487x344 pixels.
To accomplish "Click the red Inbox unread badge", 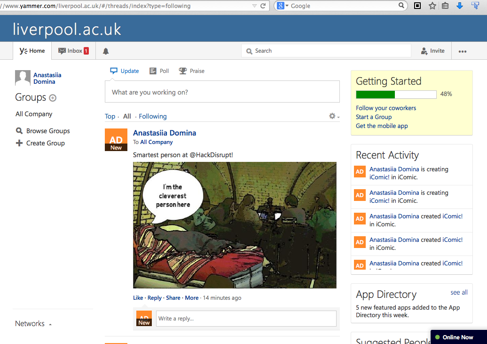I will (86, 51).
